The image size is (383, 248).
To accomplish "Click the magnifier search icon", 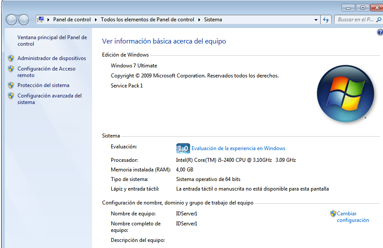I will tap(379, 20).
